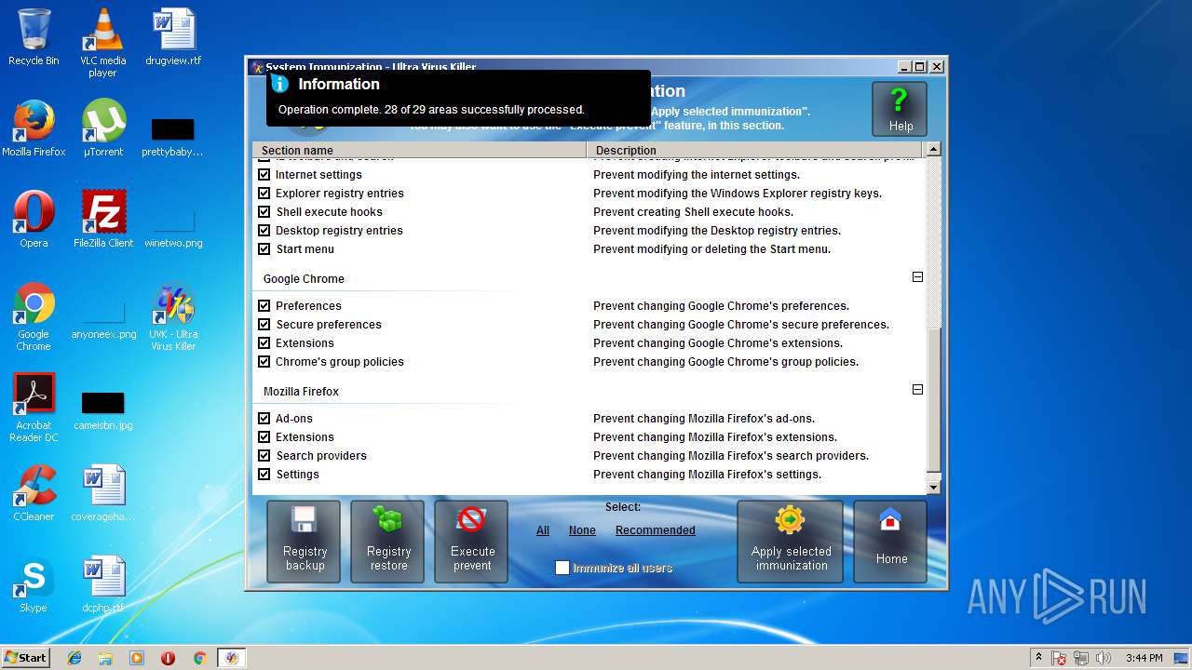Select µTorrent desktop shortcut
This screenshot has height=670, width=1192.
102,128
